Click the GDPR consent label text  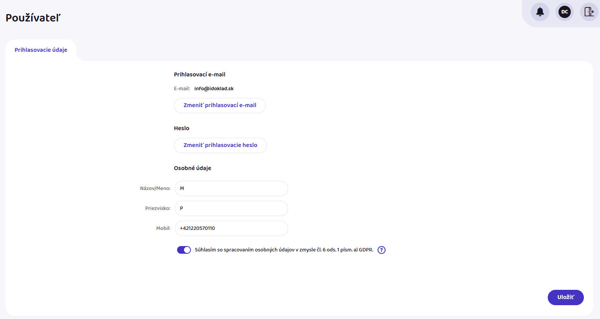[x=284, y=250]
